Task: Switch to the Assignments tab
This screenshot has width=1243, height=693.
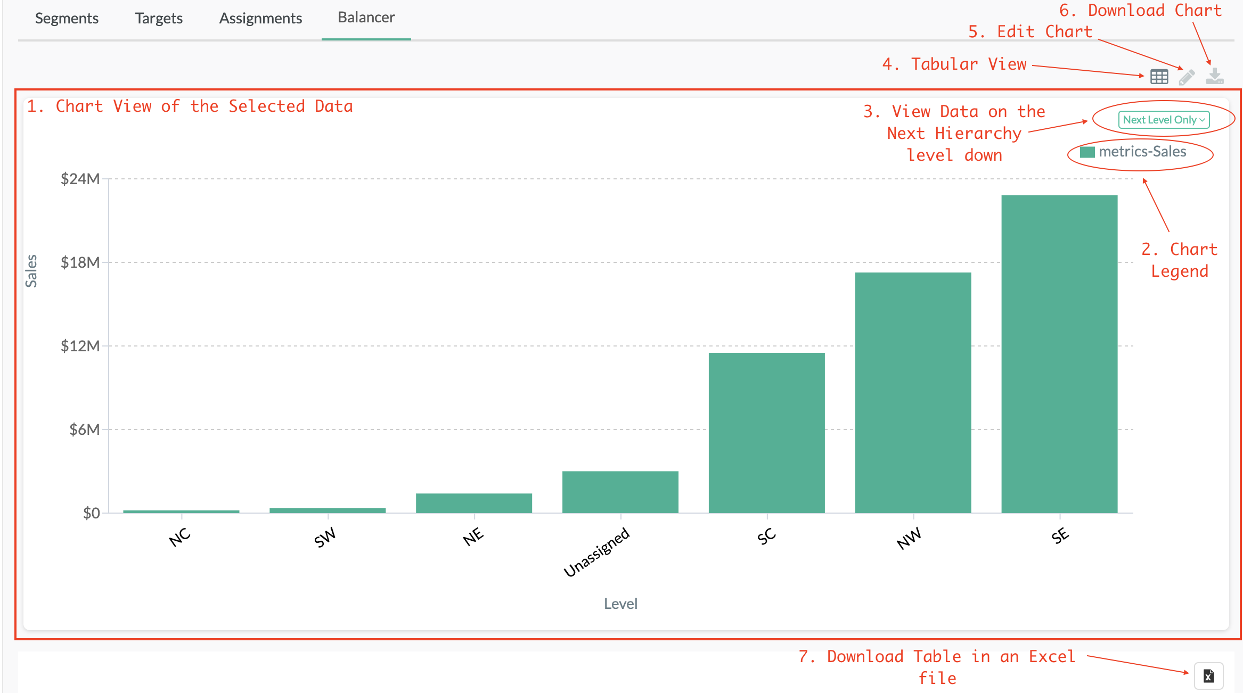Action: pyautogui.click(x=260, y=18)
